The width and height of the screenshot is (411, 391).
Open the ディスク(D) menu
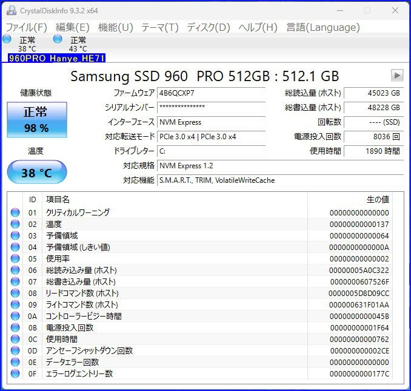point(209,27)
